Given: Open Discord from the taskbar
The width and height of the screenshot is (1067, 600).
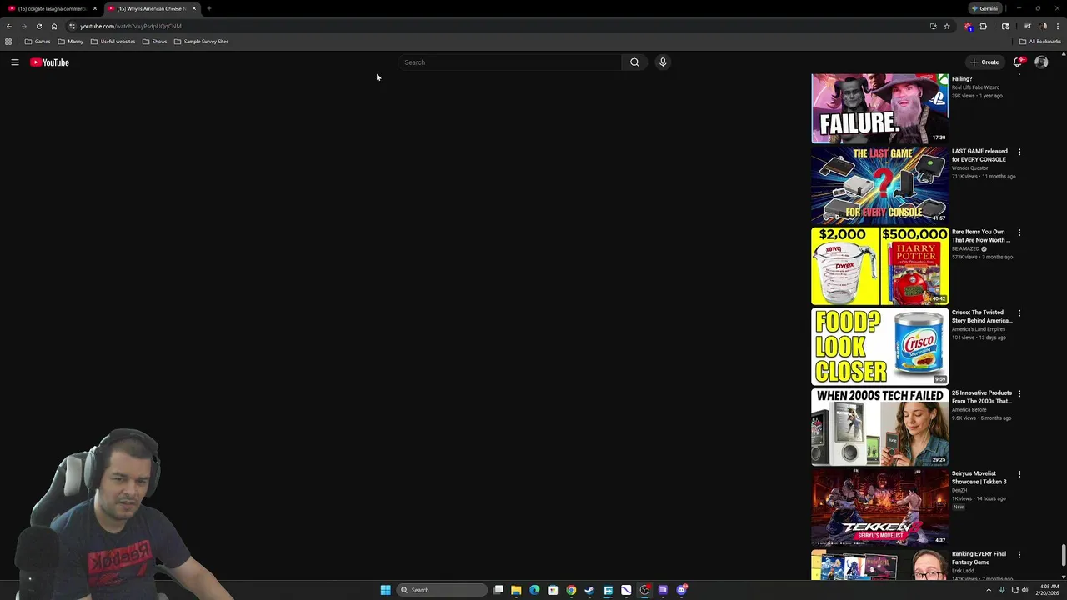Looking at the screenshot, I should point(681,590).
